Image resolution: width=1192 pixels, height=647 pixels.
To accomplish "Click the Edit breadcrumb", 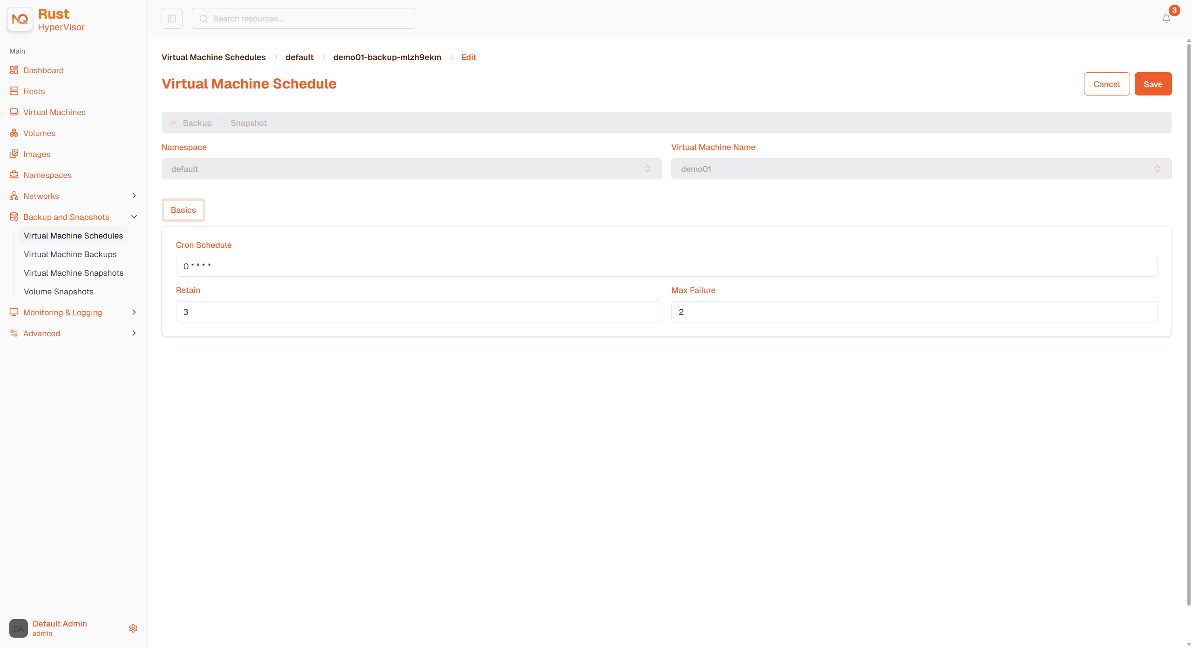I will 469,57.
